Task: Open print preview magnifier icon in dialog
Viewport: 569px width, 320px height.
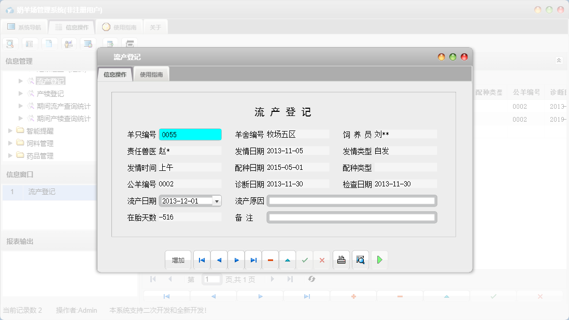Action: pyautogui.click(x=360, y=260)
